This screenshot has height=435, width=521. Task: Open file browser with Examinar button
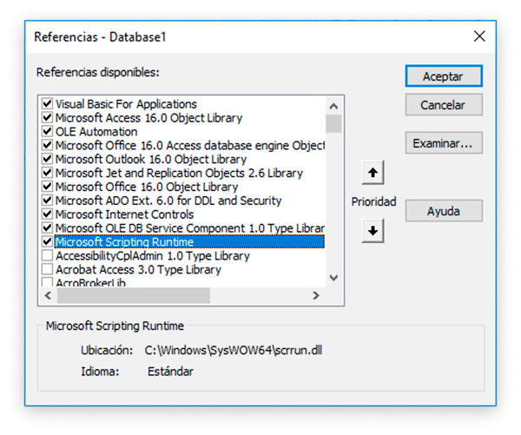pos(443,142)
